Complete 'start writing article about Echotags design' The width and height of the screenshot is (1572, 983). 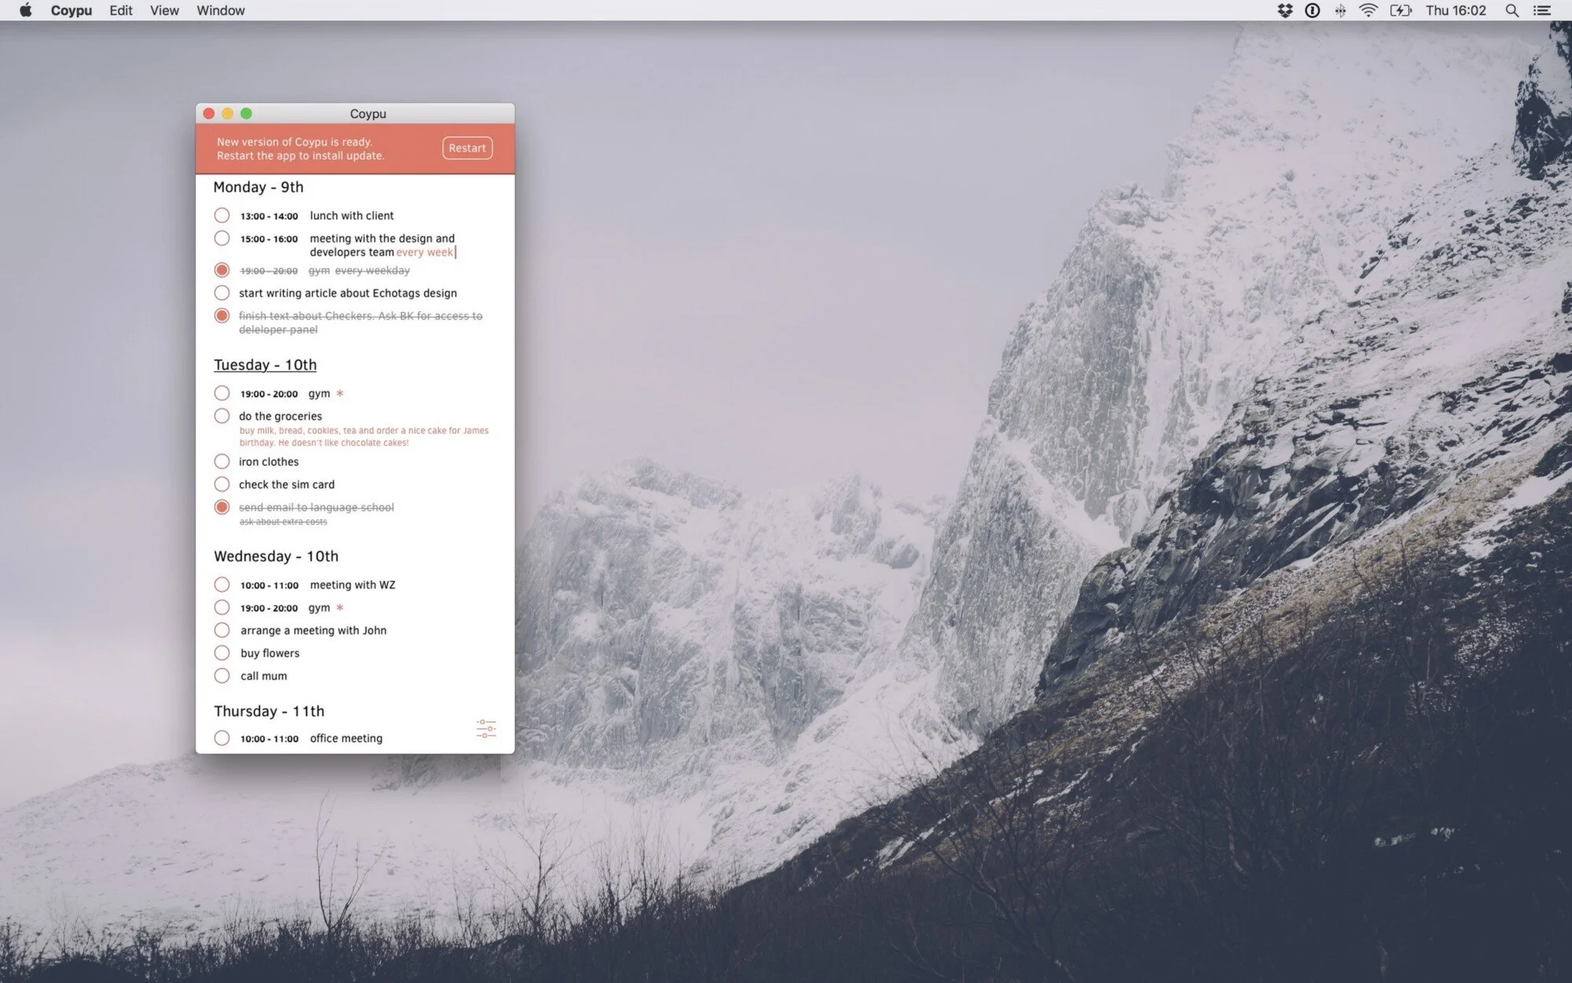pos(222,293)
